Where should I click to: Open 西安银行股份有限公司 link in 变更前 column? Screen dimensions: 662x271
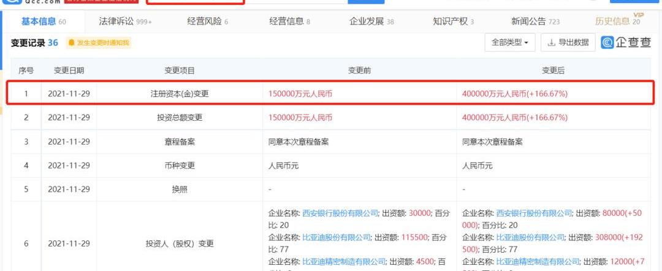click(340, 213)
